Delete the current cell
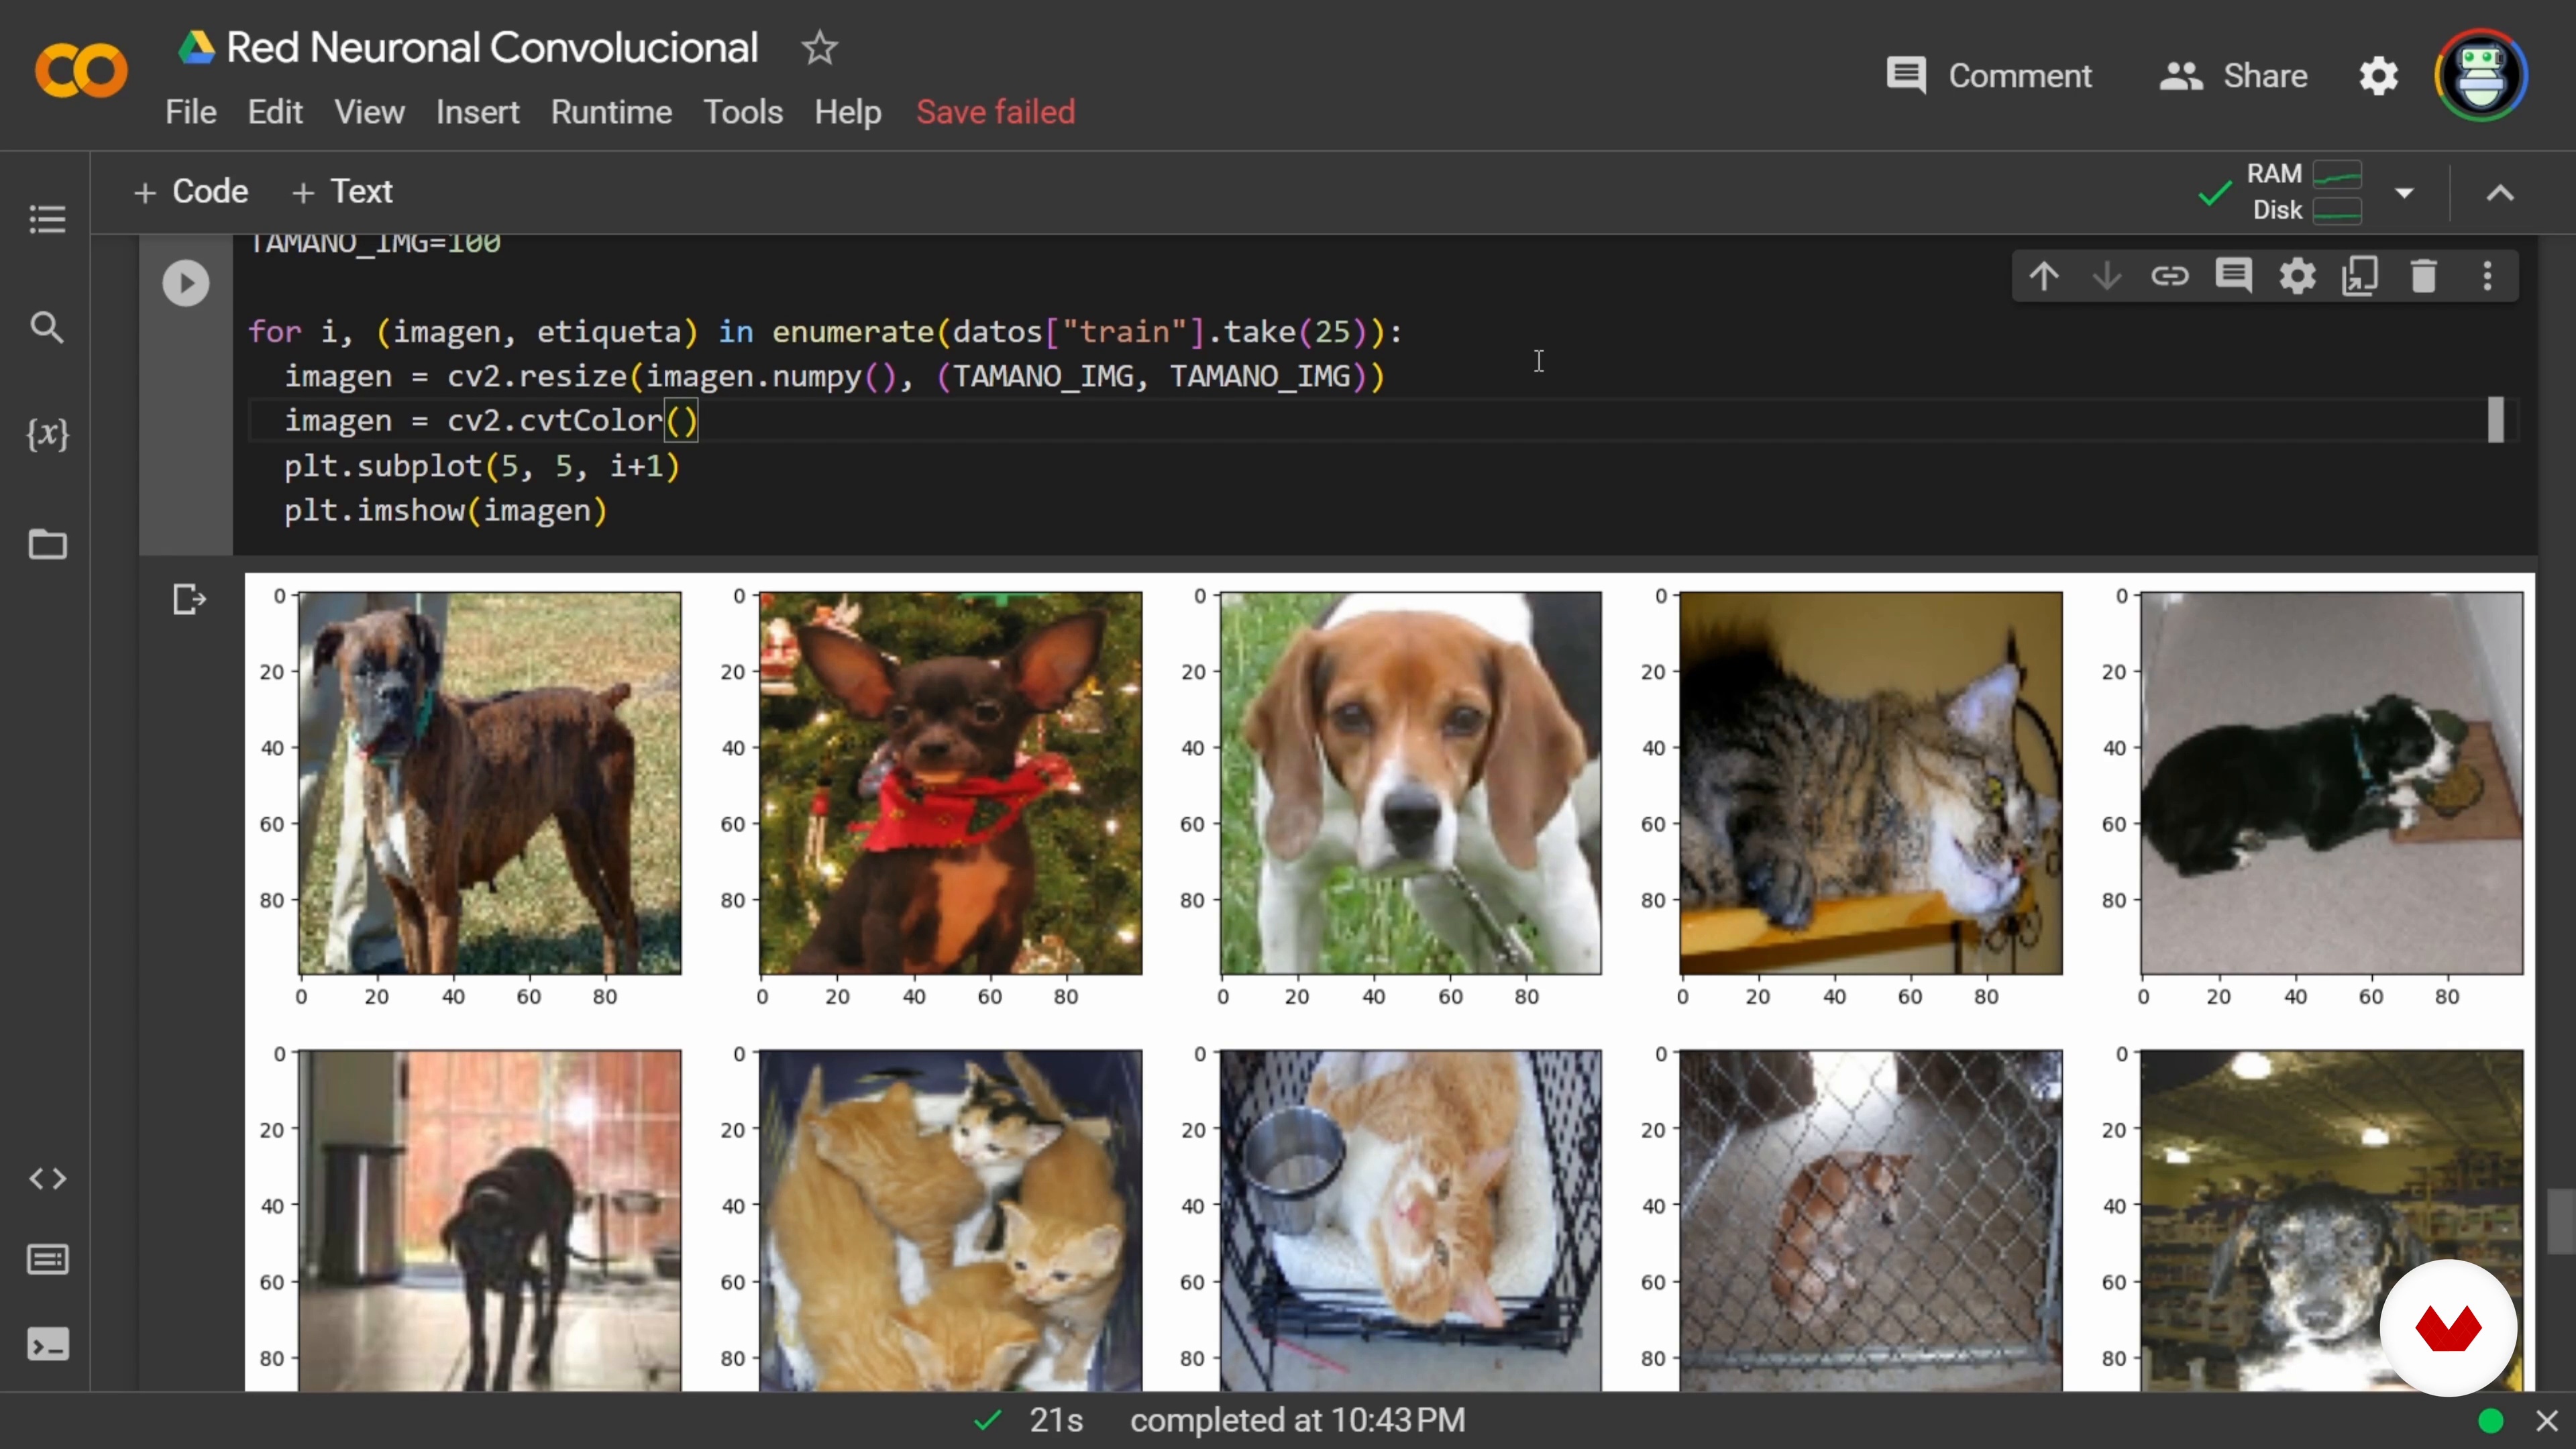 point(2424,276)
